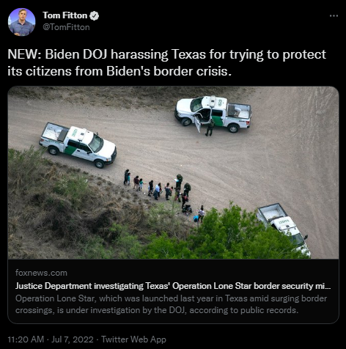This screenshot has width=346, height=349.
Task: Open the border patrol trucks preview image
Action: (x=173, y=172)
